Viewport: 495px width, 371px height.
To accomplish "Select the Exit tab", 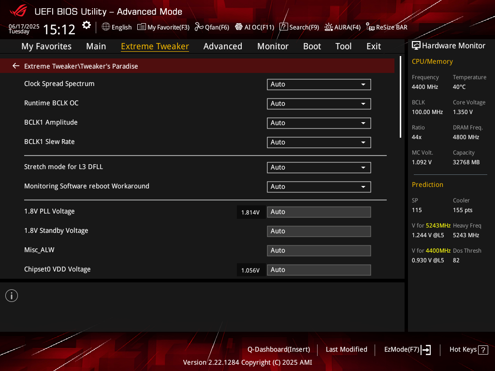I will click(x=374, y=46).
